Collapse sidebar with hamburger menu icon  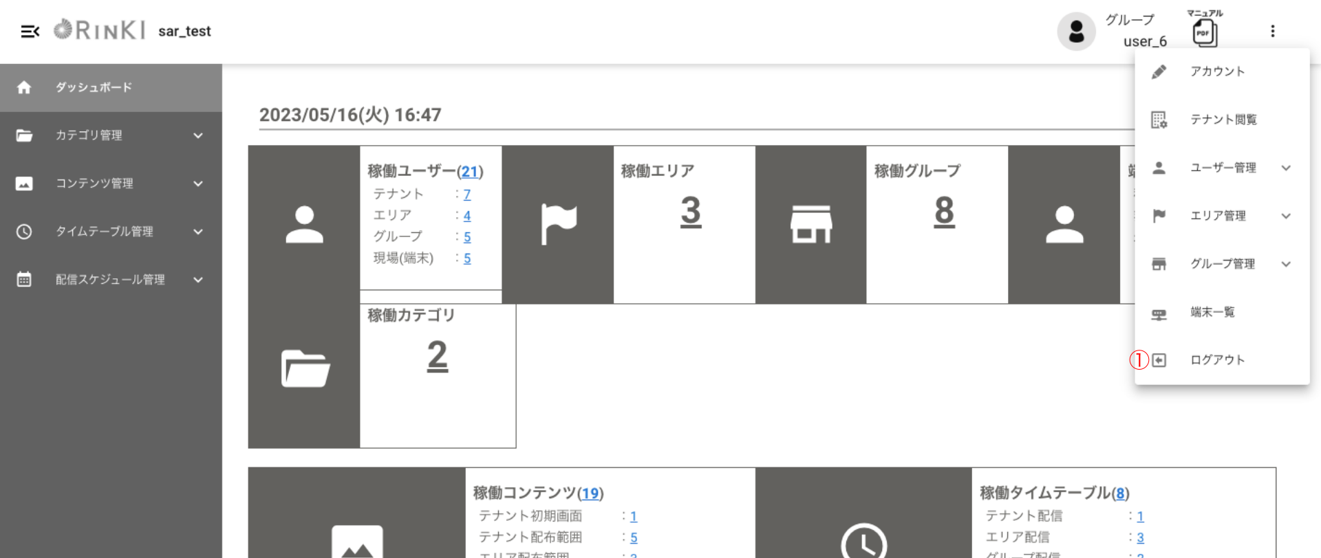tap(30, 32)
